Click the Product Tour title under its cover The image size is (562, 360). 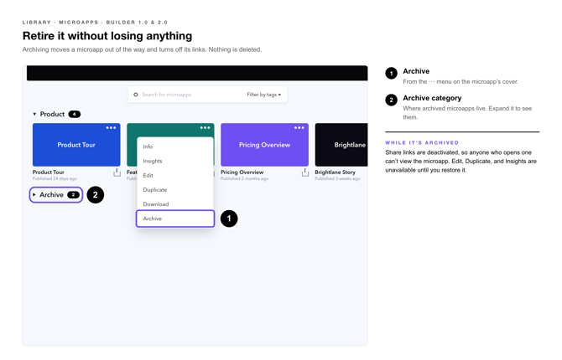[x=49, y=172]
